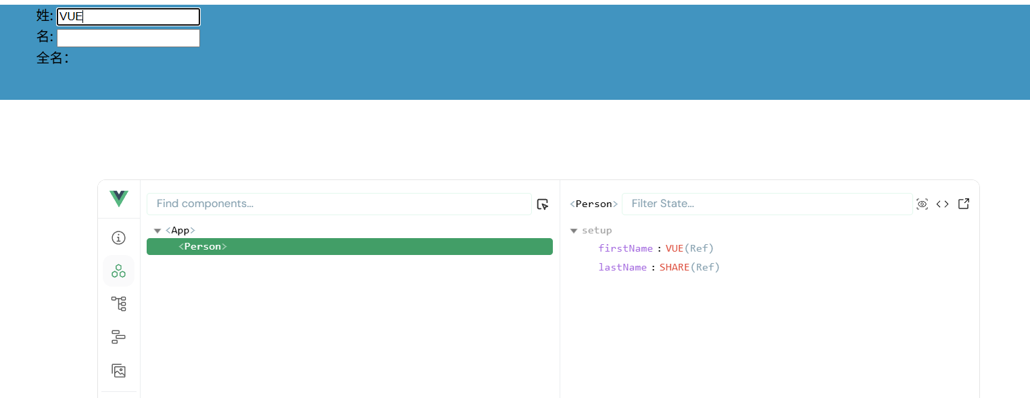Screen dimensions: 1030x398
Task: Select the Person component row
Action: (349, 247)
